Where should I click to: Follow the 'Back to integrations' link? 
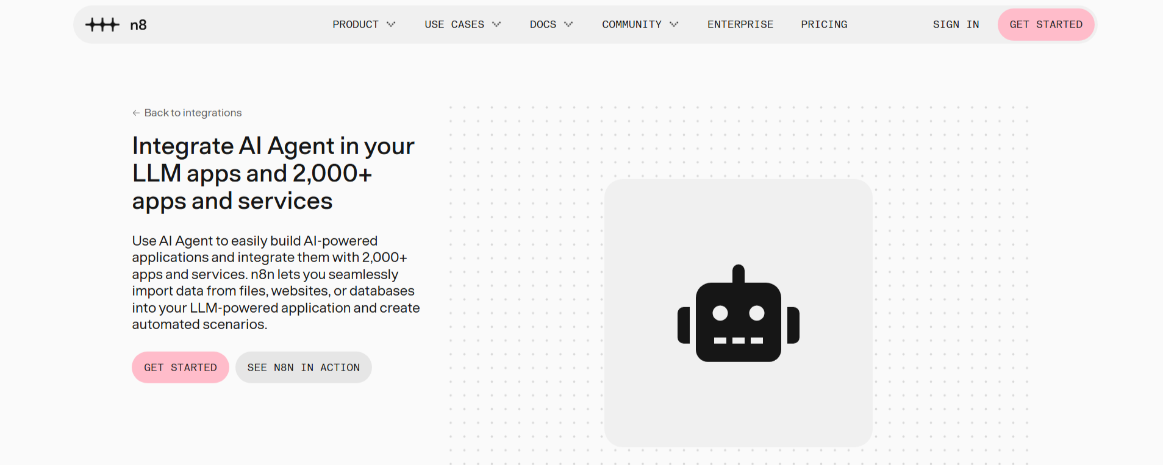(187, 113)
